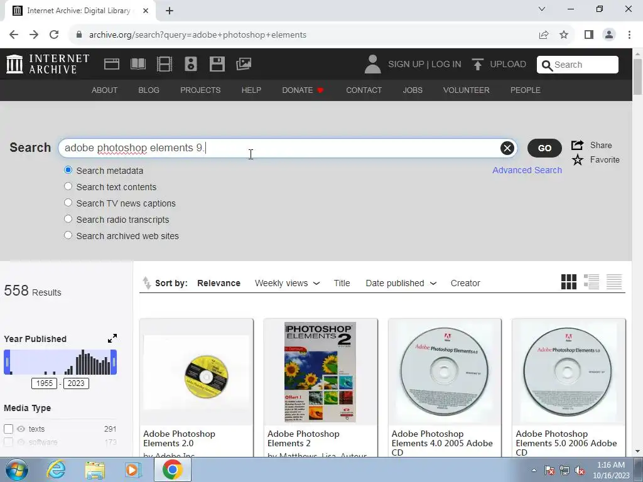Open the CONTACT menu item
The image size is (643, 482).
364,90
